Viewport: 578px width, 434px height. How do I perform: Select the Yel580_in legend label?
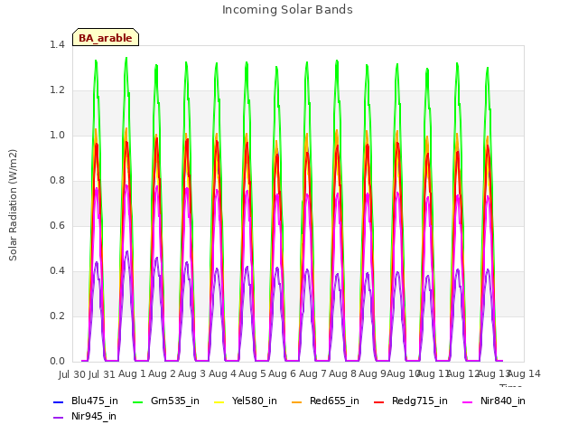[x=255, y=401]
